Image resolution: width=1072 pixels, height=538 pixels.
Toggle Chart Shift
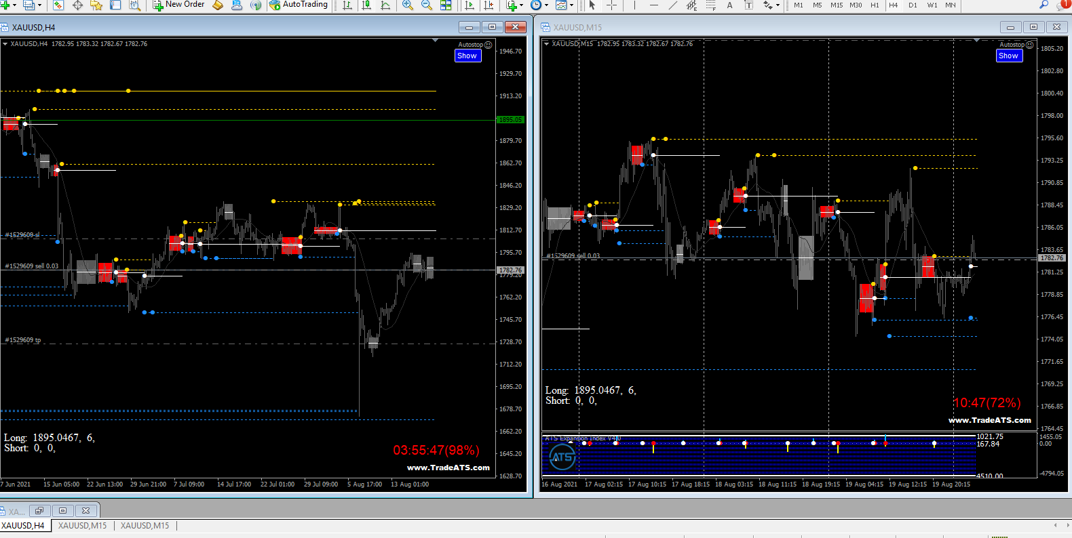point(488,5)
